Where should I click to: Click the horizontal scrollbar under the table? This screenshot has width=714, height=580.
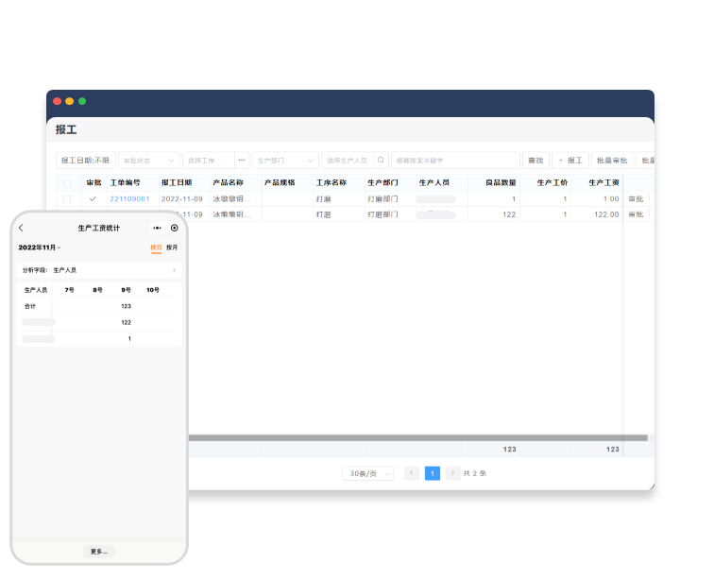coord(418,438)
